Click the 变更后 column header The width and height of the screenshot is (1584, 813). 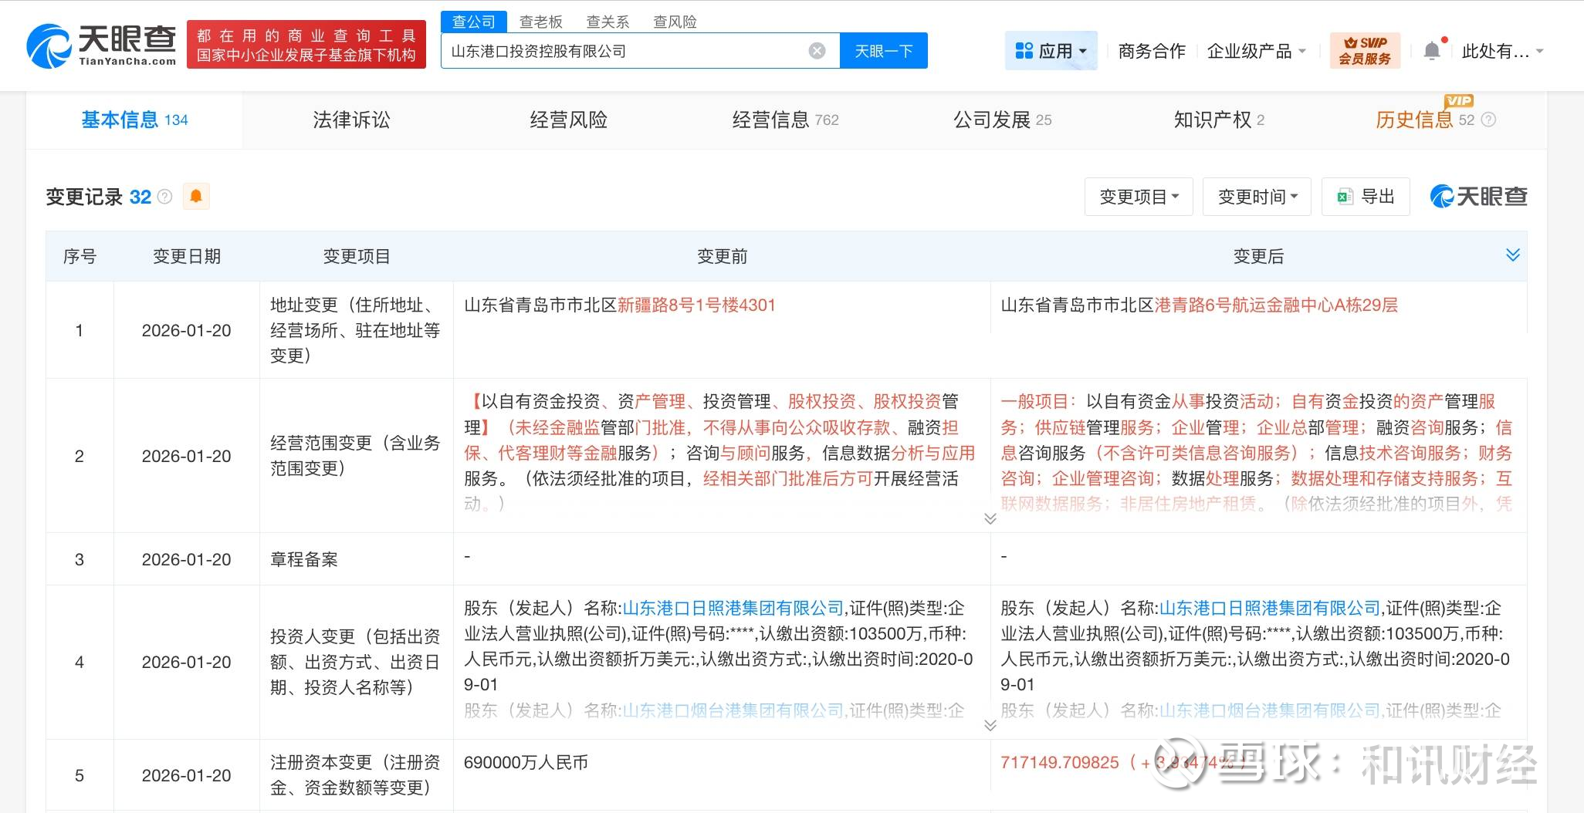click(x=1258, y=256)
